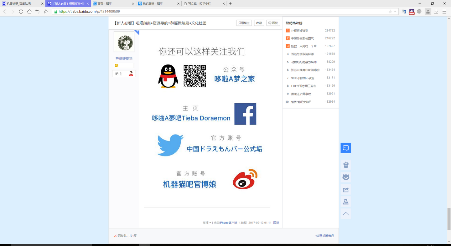451x246 pixels.
Task: Click the QR code image
Action: point(195,76)
